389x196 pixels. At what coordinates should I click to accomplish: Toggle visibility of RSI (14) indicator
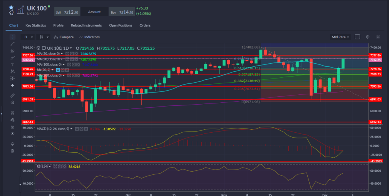click(x=55, y=166)
